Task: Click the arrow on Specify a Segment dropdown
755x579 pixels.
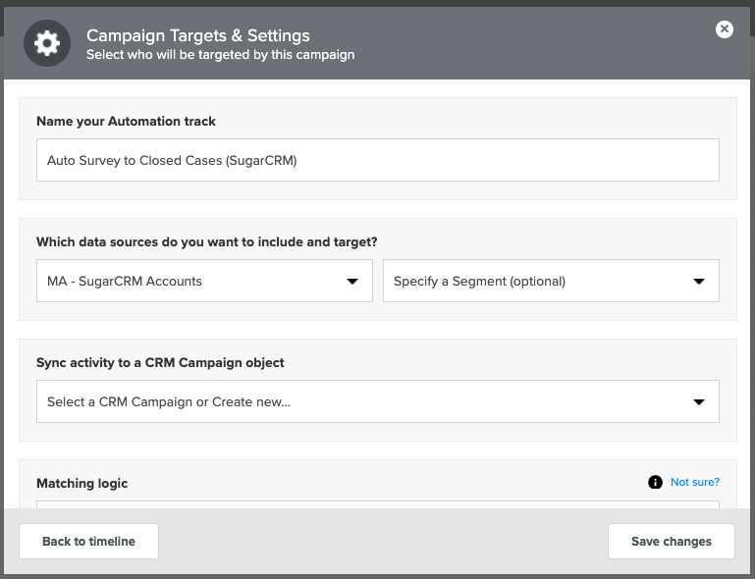Action: 699,281
